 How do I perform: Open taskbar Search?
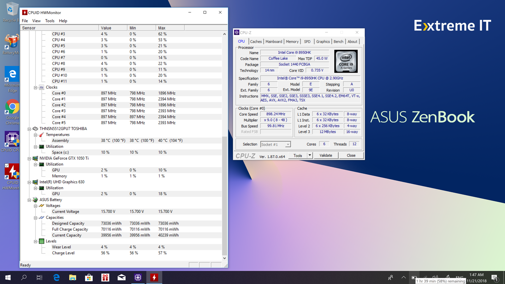coord(24,277)
